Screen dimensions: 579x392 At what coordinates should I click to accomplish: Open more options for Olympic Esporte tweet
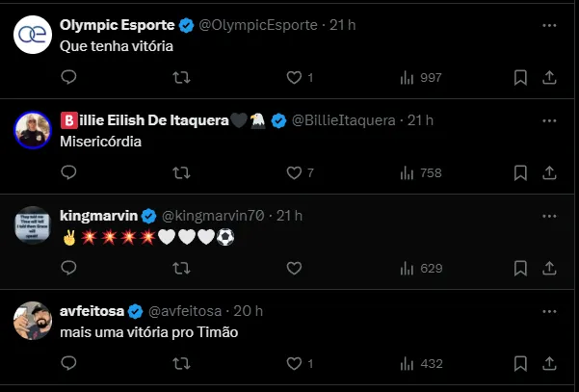point(549,24)
